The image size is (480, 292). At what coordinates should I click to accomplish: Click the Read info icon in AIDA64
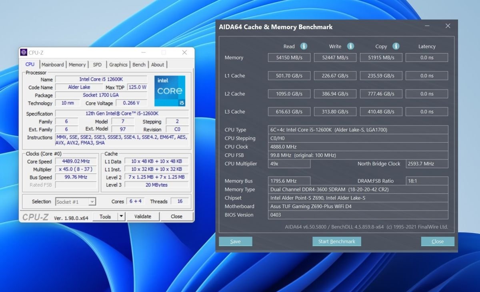(304, 46)
